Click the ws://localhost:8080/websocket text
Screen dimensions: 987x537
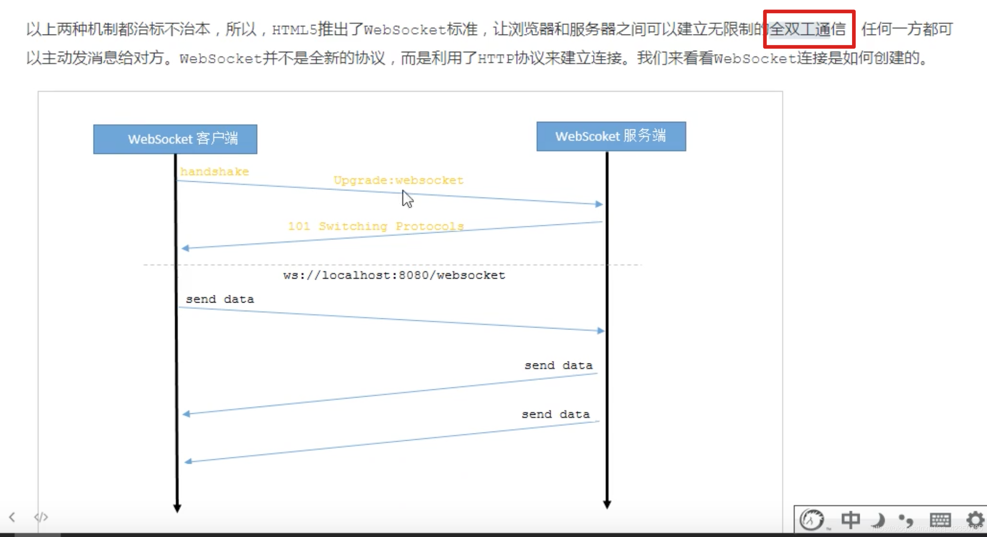(394, 275)
